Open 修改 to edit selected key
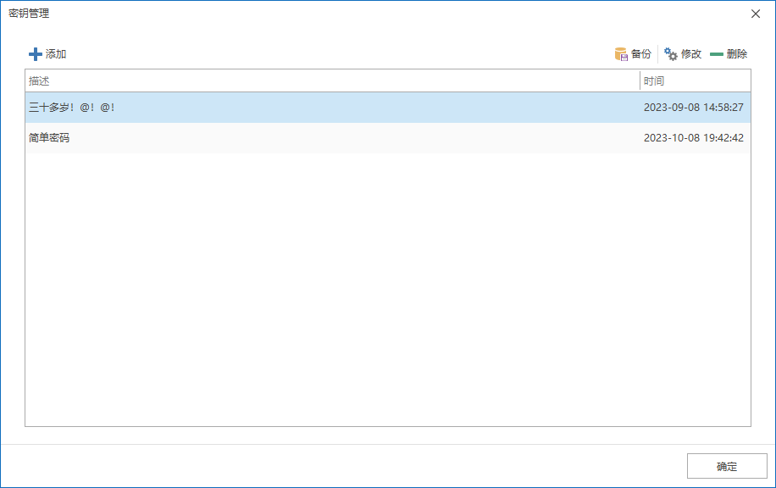The width and height of the screenshot is (776, 488). click(x=691, y=54)
